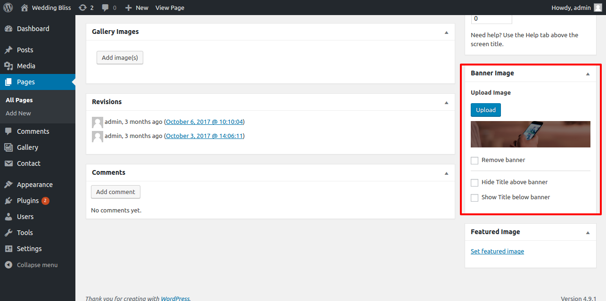Image resolution: width=606 pixels, height=301 pixels.
Task: Select Add New under Pages
Action: (x=18, y=113)
